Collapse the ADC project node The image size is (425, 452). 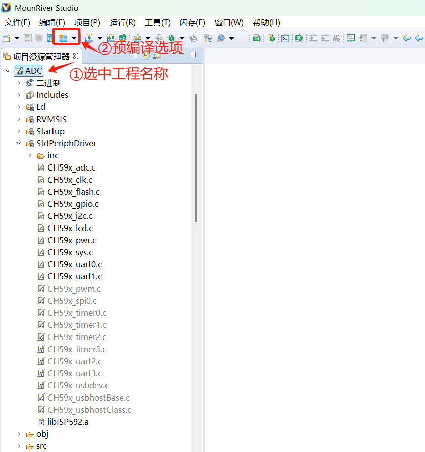tap(8, 71)
